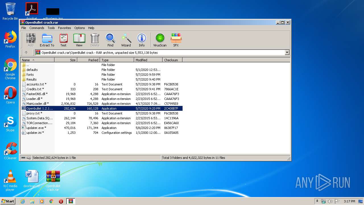Go up one folder level arrow
This screenshot has height=205, width=364.
pyautogui.click(x=26, y=52)
